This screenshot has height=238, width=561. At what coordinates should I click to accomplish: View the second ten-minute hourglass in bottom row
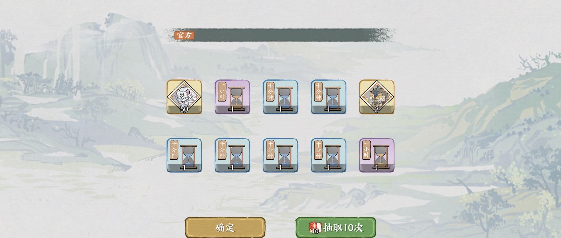pos(232,155)
